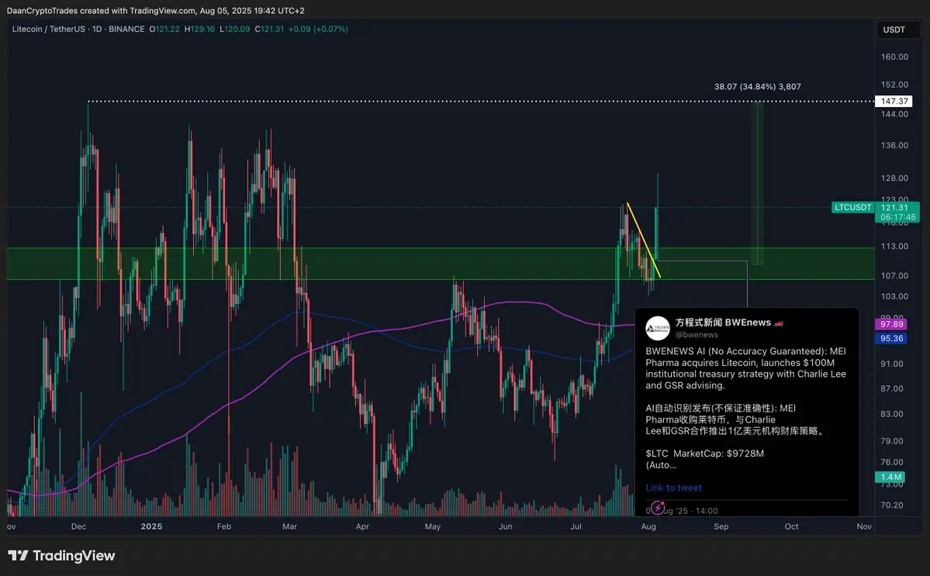Click the DaanCryptoTrades attribution header text
This screenshot has width=930, height=576.
click(x=155, y=11)
